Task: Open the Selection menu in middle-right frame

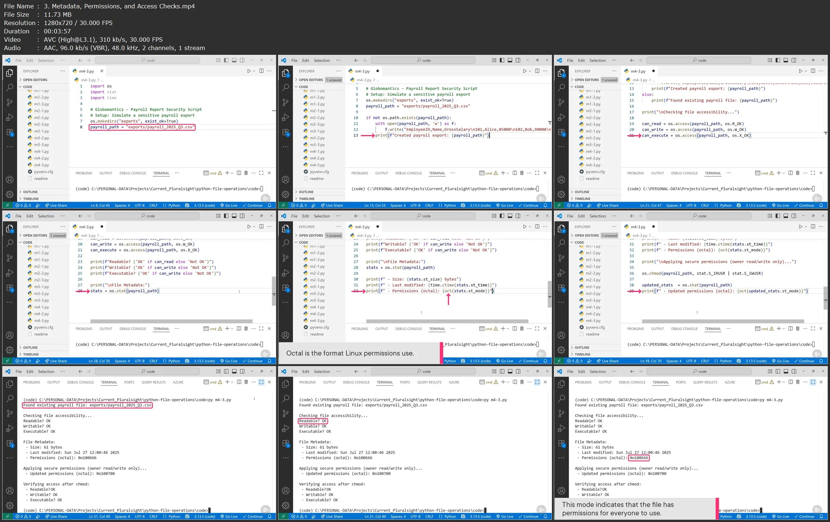Action: click(x=597, y=216)
